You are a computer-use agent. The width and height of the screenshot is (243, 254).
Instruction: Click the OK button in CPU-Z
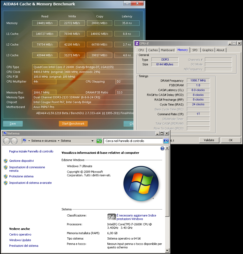(231, 140)
